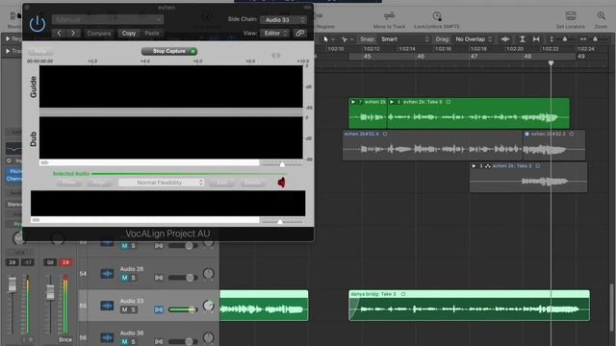Click the Paste button in plugin header

[152, 34]
